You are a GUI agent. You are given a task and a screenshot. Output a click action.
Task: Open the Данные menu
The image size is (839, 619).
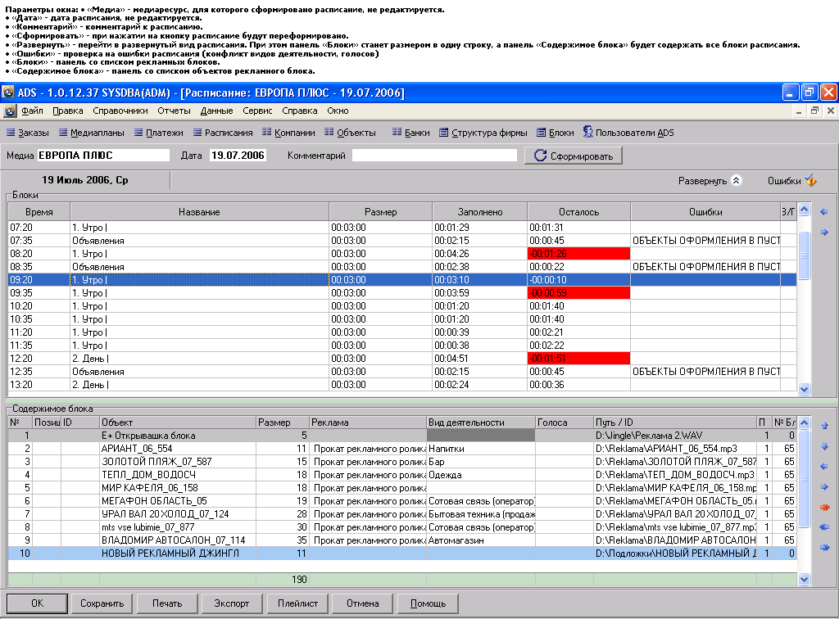(x=216, y=111)
